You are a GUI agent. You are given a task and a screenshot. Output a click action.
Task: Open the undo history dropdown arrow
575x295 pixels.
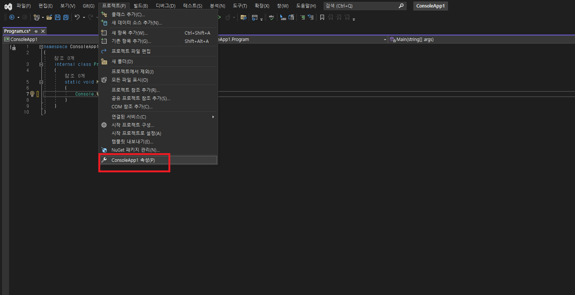coord(84,17)
